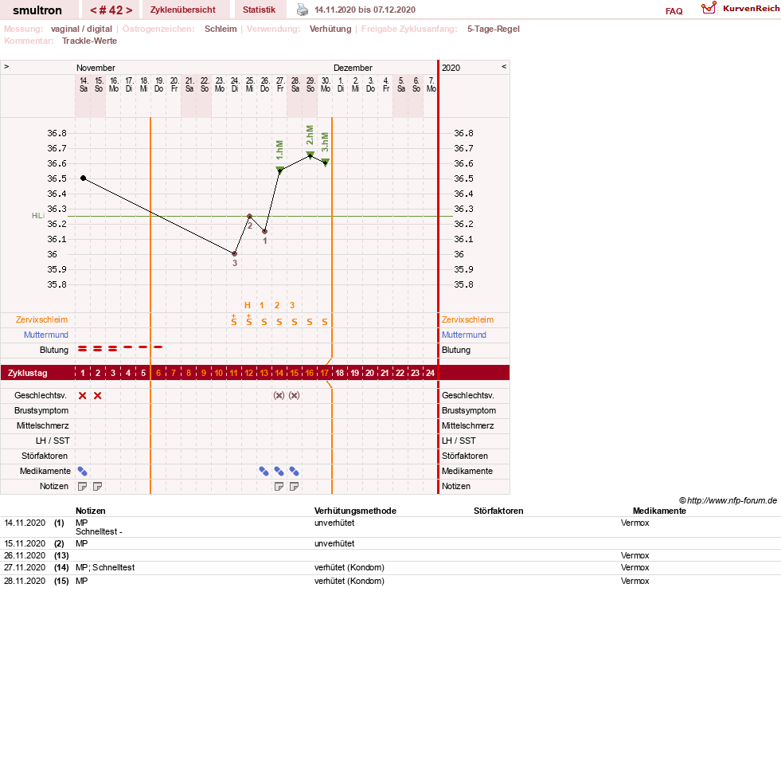Image resolution: width=781 pixels, height=760 pixels.
Task: Click the medication pill icon on cycle day 1
Action: coord(83,472)
